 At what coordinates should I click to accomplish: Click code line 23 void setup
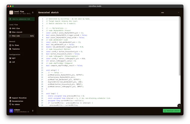tap(52, 70)
